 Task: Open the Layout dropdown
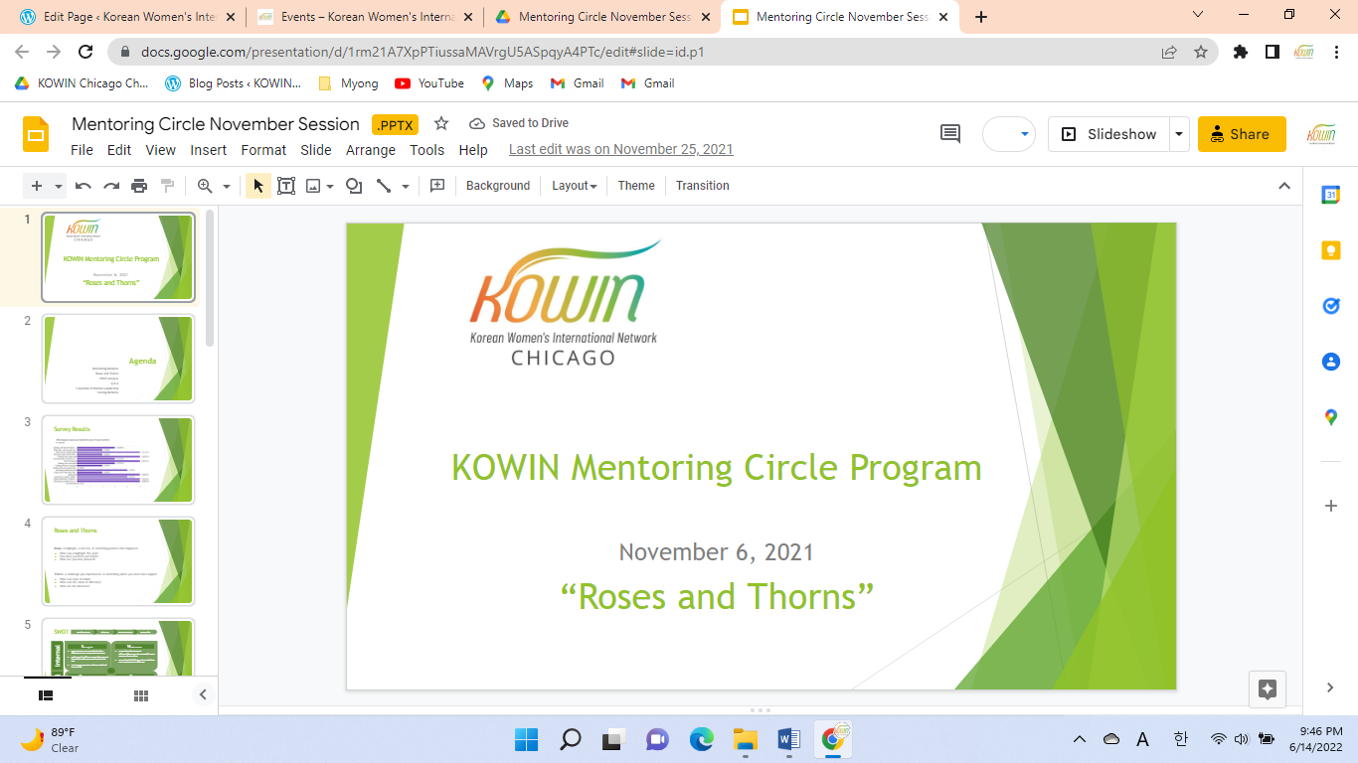click(x=574, y=186)
